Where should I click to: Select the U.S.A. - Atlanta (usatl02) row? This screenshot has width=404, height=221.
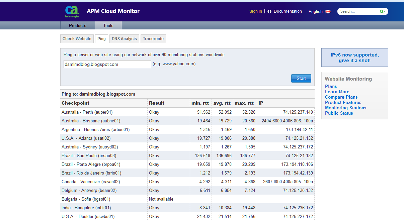click(187, 138)
